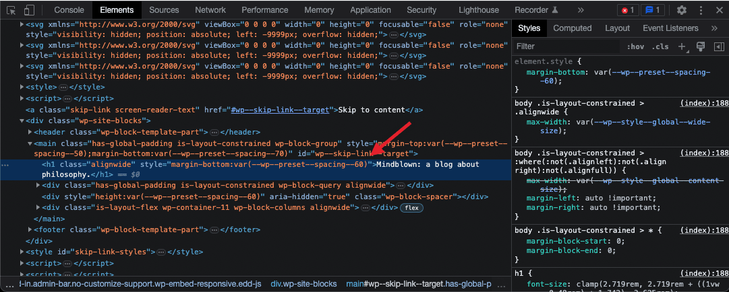The width and height of the screenshot is (729, 292).
Task: Select the wp-block-spacer div row
Action: click(x=265, y=196)
